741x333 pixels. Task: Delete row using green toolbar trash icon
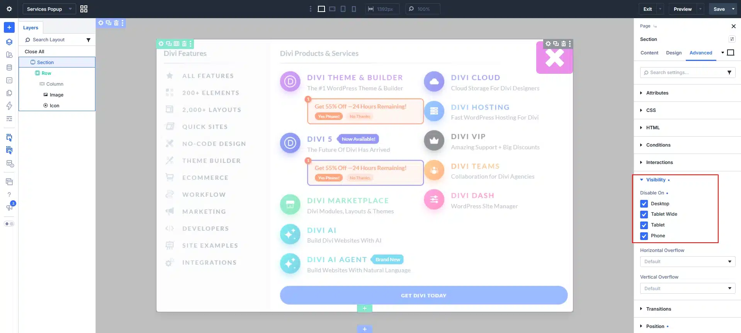pos(184,44)
